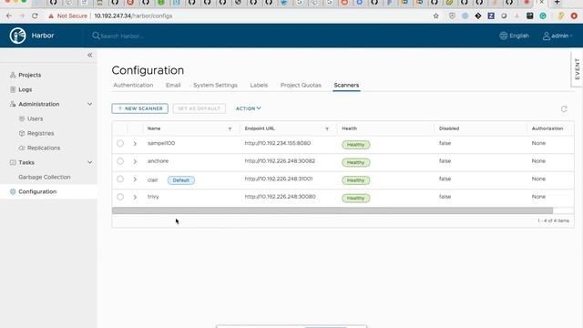The height and width of the screenshot is (328, 583).
Task: Reload the browser page
Action: 35,16
